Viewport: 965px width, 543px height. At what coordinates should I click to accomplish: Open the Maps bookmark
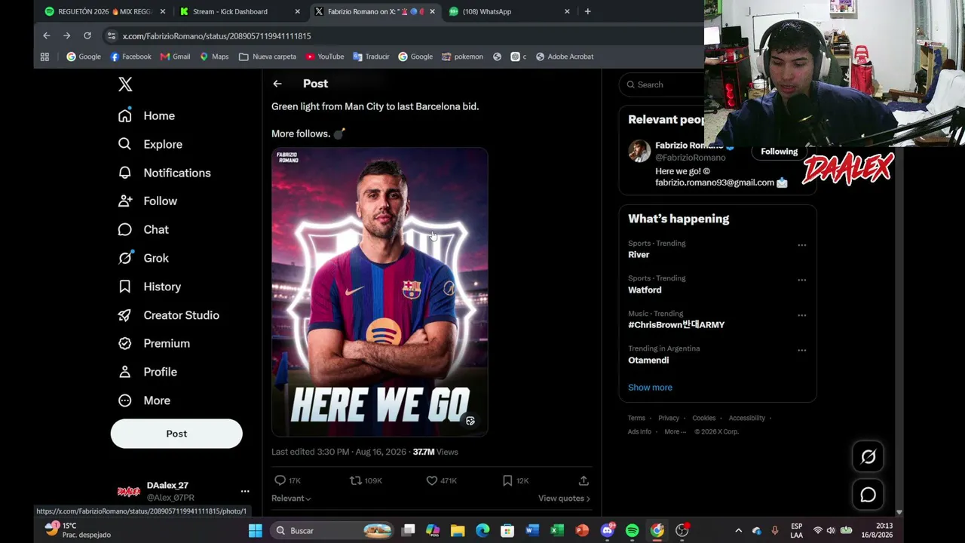point(214,57)
